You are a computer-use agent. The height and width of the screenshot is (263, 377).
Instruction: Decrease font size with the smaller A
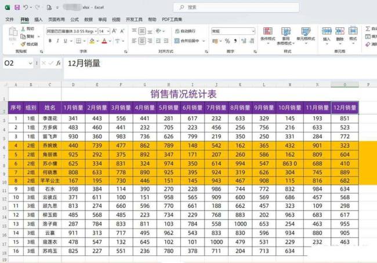point(122,31)
